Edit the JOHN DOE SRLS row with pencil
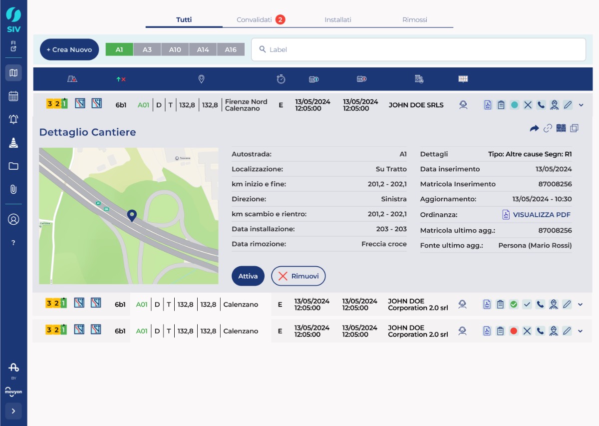 [x=568, y=105]
